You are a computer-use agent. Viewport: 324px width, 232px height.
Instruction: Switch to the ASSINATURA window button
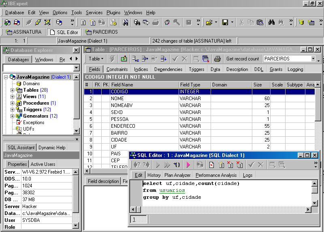(x=23, y=32)
